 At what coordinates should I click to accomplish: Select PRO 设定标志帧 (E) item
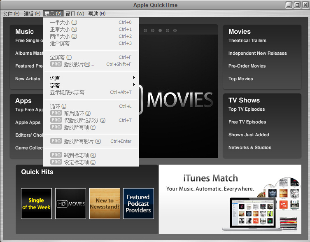point(91,162)
